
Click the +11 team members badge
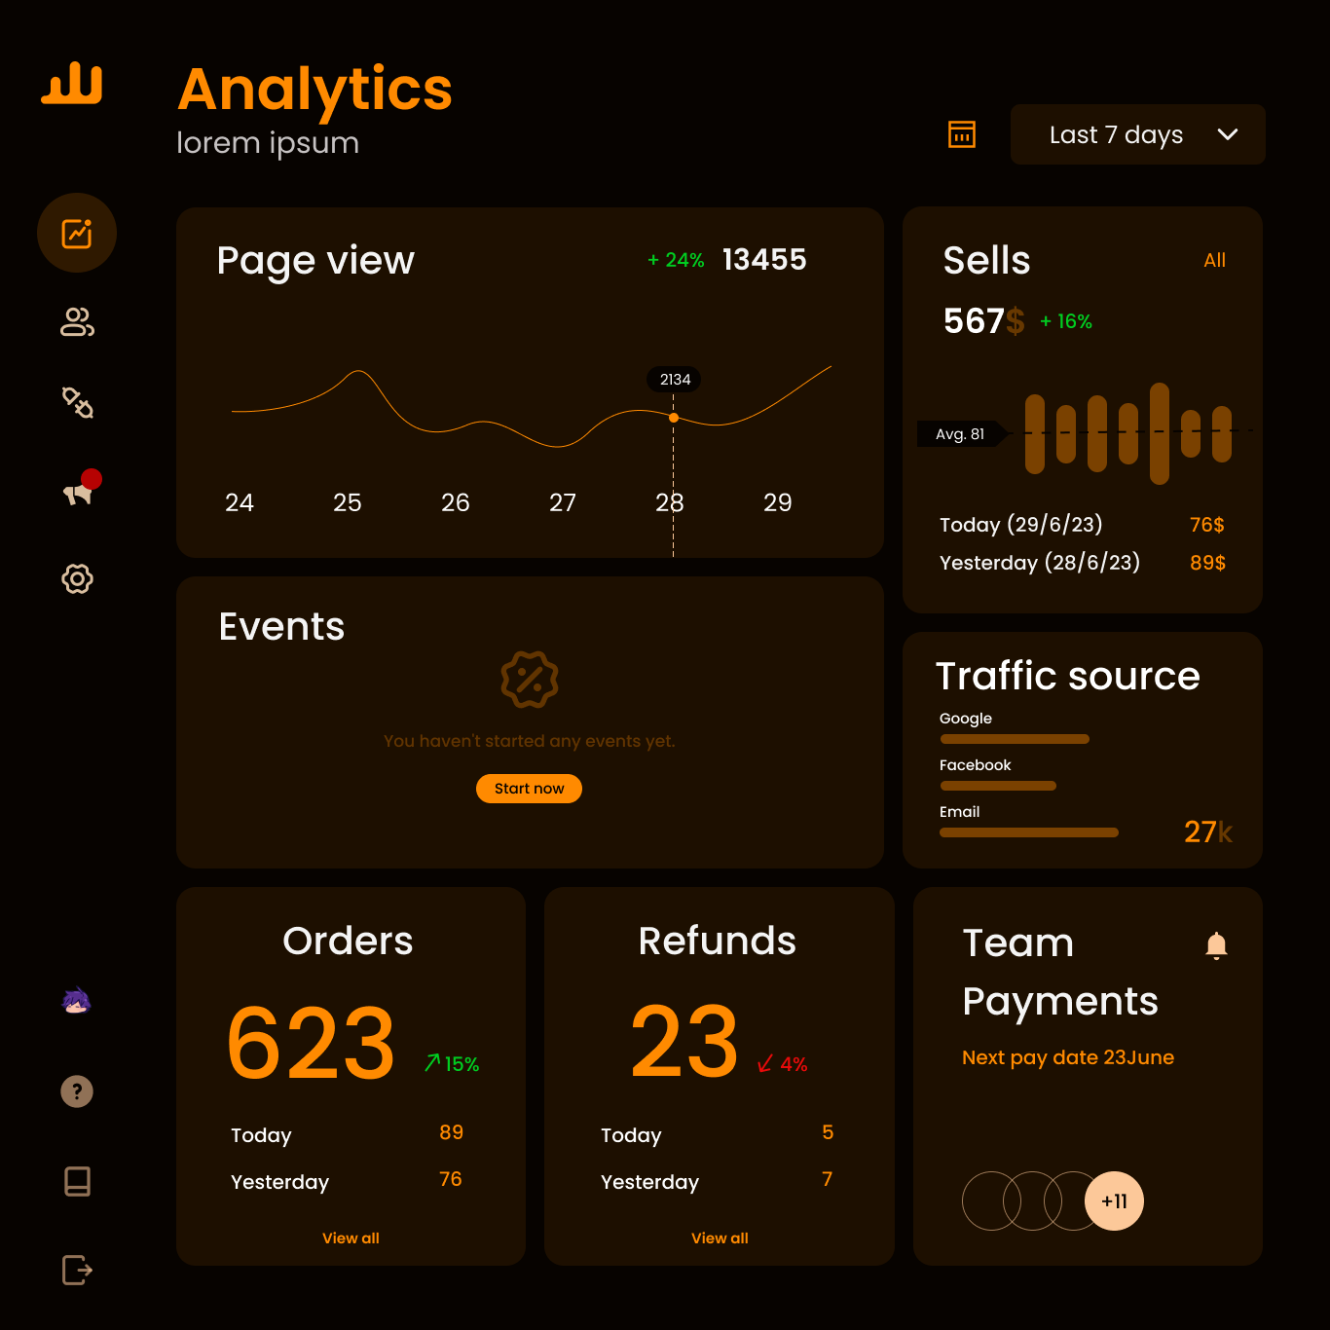coord(1114,1201)
